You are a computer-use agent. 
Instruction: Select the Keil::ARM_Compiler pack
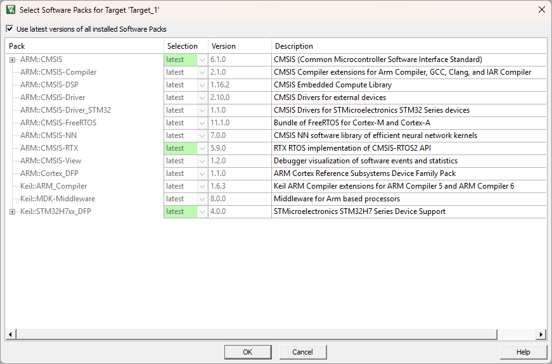tap(53, 186)
